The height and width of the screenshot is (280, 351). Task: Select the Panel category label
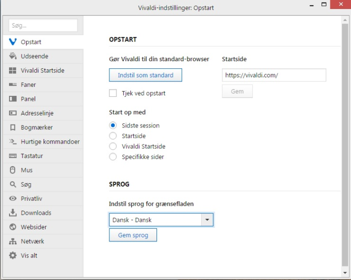point(28,99)
